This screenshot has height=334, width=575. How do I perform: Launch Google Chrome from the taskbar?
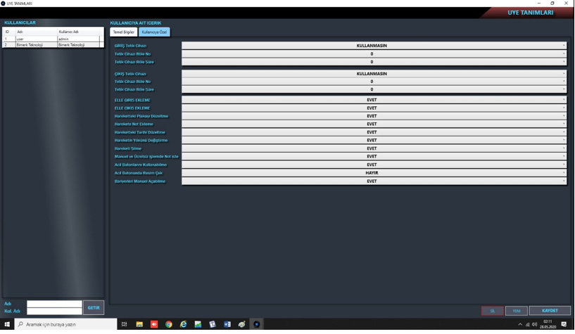pos(169,324)
